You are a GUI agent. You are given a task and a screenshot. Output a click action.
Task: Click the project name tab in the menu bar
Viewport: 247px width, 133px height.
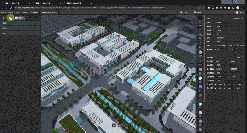pos(49,12)
